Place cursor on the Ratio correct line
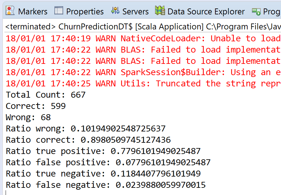 (x=88, y=140)
